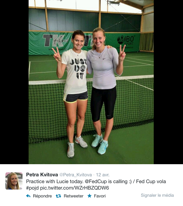Click the Retweeter label

click(74, 196)
